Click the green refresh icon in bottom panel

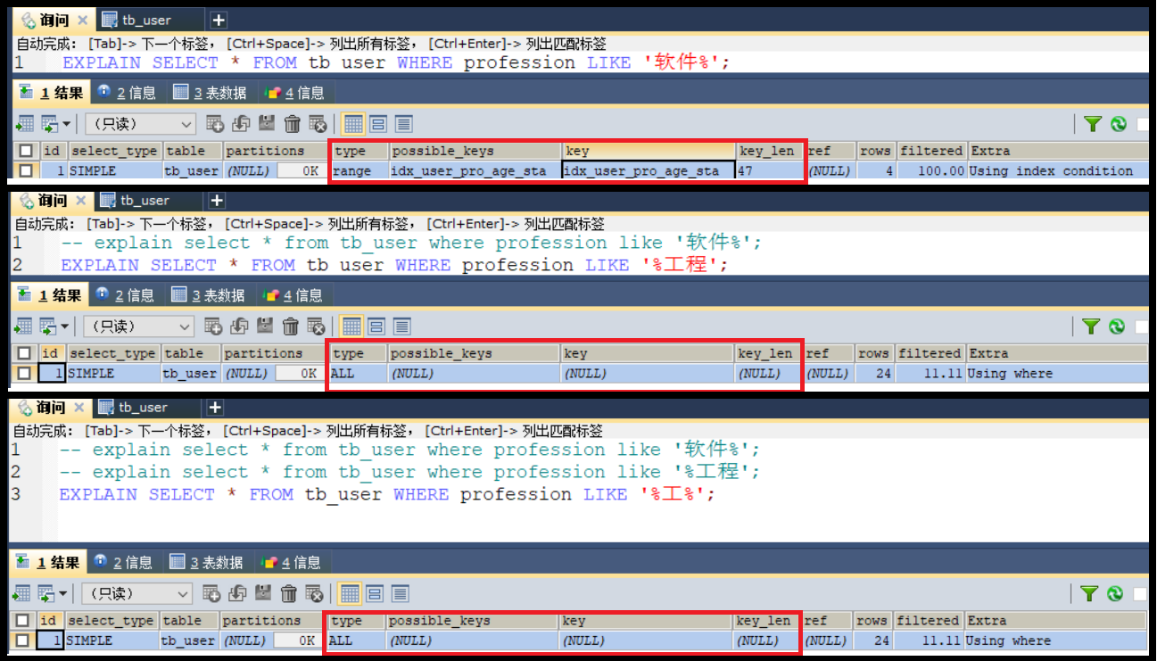pyautogui.click(x=1114, y=593)
